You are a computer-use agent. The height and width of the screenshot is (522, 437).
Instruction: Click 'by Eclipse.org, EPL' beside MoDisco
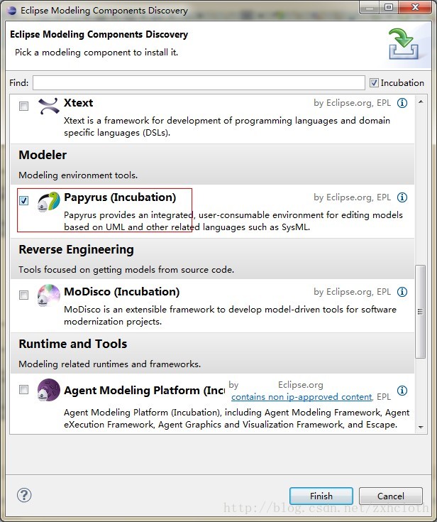click(352, 292)
